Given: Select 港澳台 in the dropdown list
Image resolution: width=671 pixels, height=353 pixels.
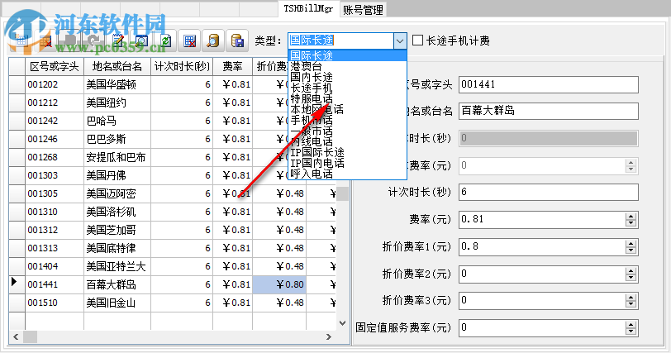Looking at the screenshot, I should (347, 66).
